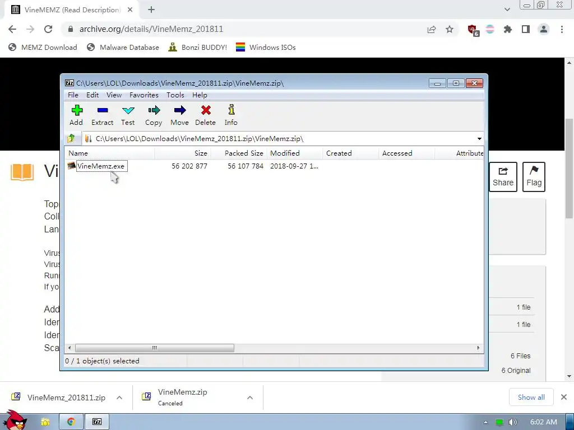The width and height of the screenshot is (574, 430).
Task: Click left arrow of 7-Zip horizontal scrollbar
Action: 70,348
